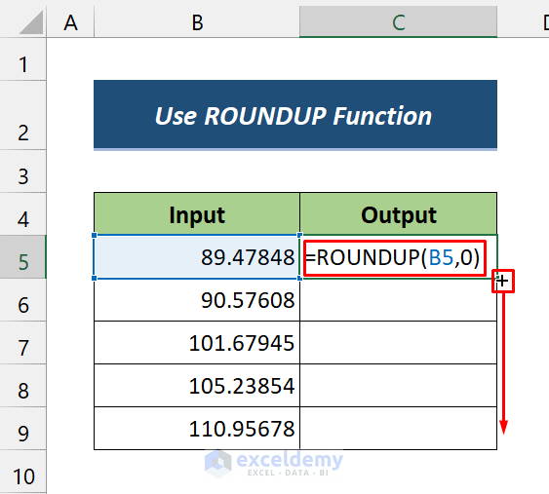This screenshot has height=494, width=549.
Task: Select row 6 header
Action: (x=23, y=300)
